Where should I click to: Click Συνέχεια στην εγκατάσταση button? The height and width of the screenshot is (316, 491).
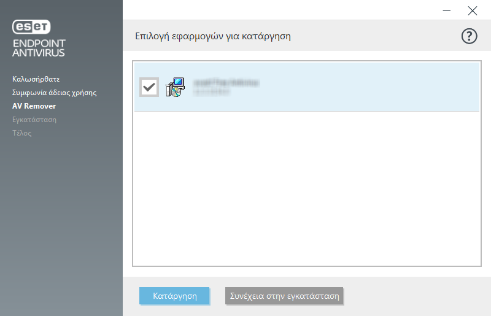coord(284,296)
